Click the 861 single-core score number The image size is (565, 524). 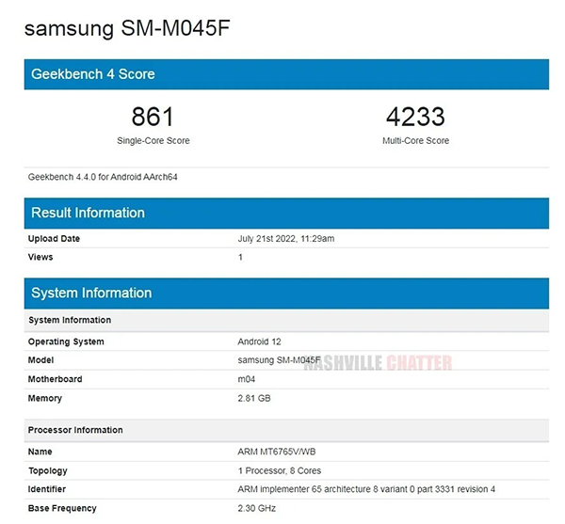tap(153, 118)
